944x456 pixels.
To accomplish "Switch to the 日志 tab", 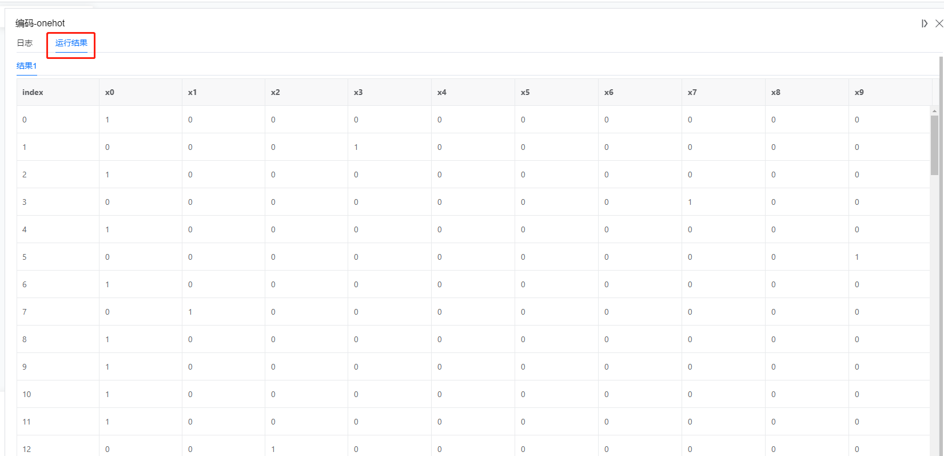I will pyautogui.click(x=25, y=43).
